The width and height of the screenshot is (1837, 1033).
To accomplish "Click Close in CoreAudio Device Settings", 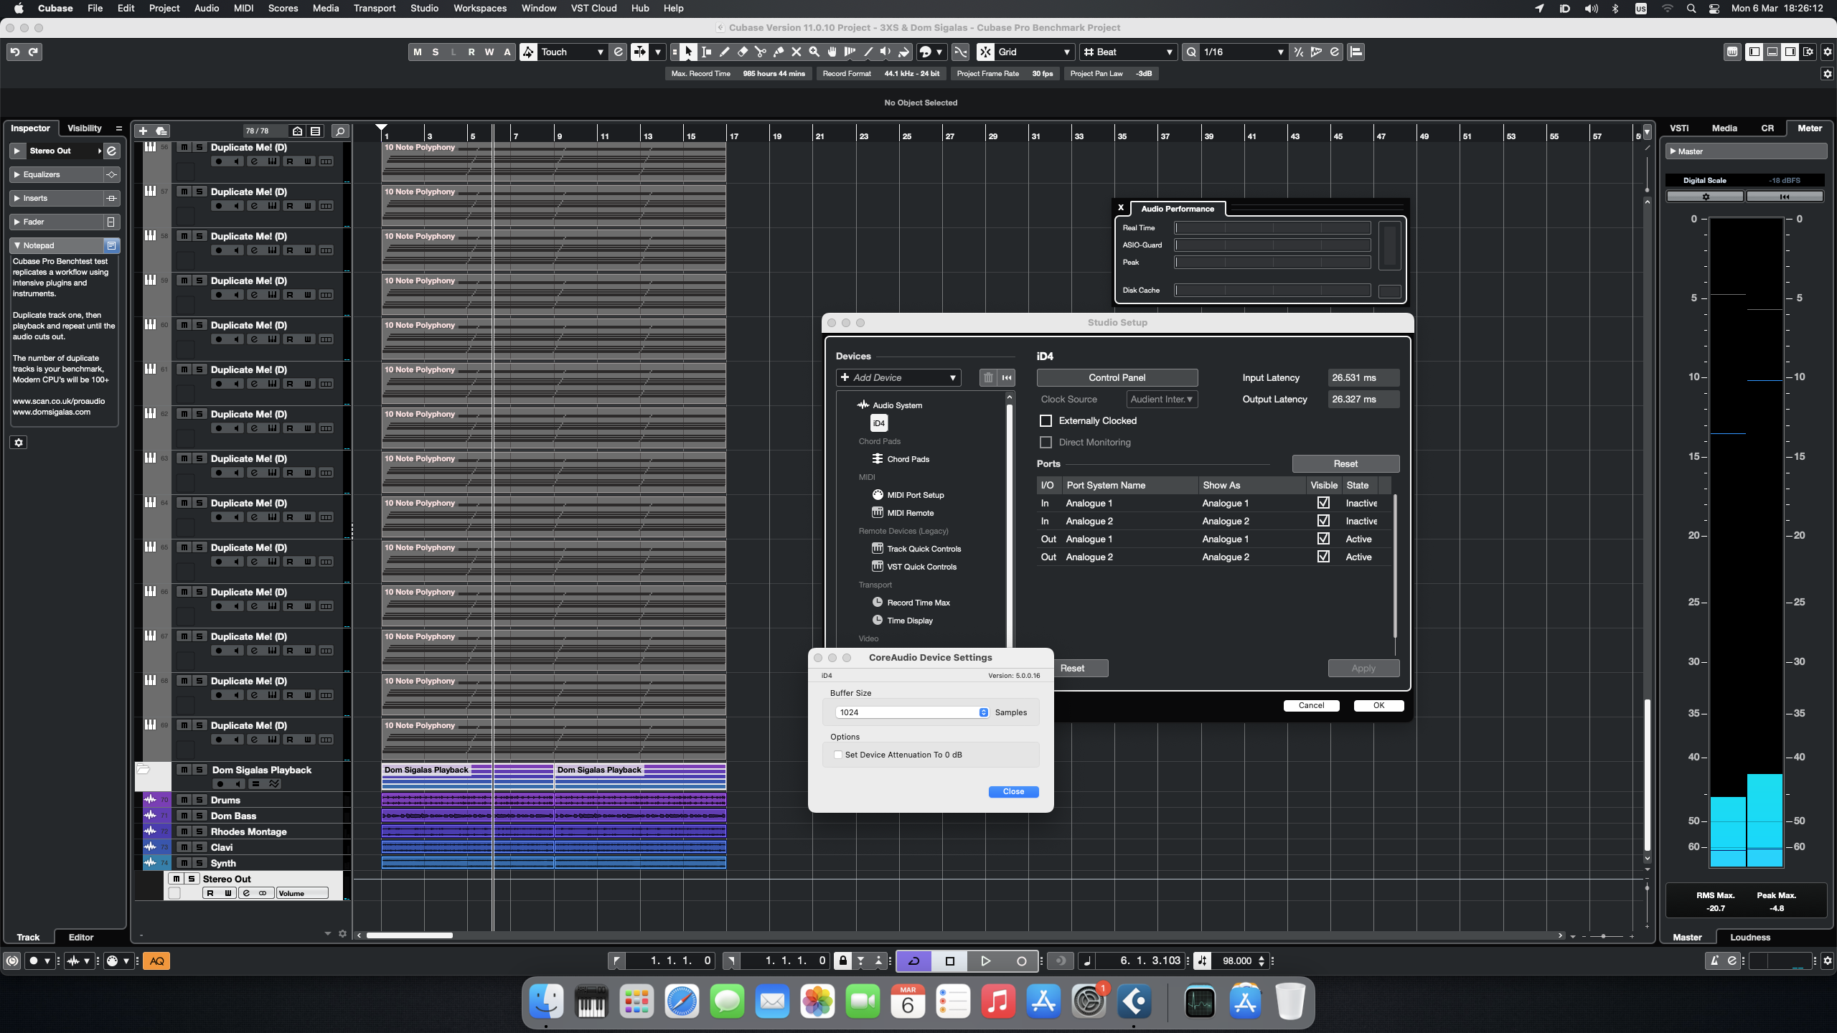I will click(x=1013, y=791).
